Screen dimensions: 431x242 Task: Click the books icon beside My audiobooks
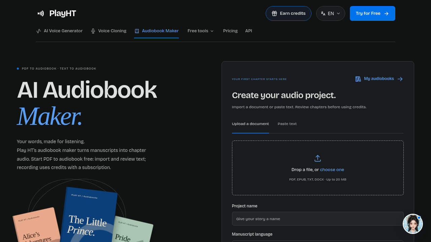358,79
